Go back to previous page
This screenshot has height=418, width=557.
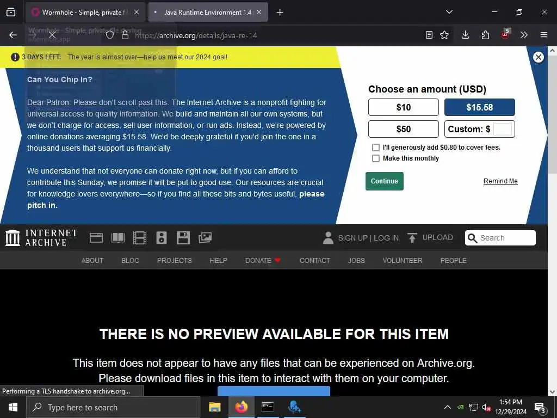tap(13, 35)
